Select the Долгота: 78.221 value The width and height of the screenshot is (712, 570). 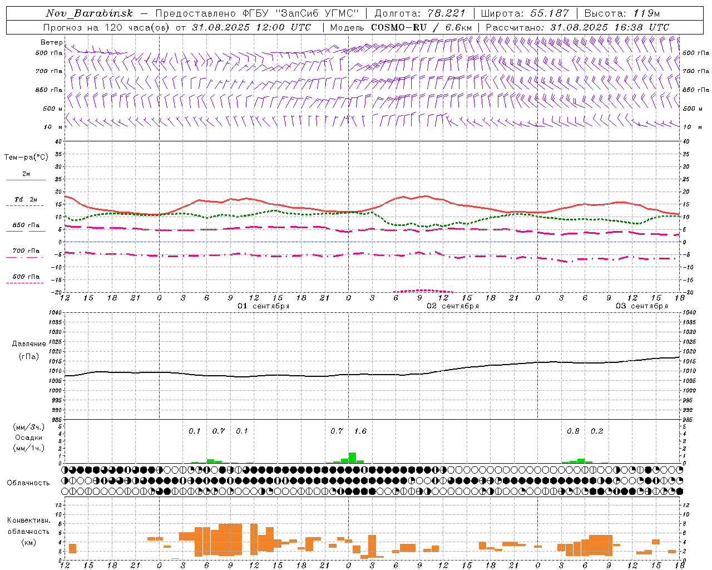(x=420, y=13)
